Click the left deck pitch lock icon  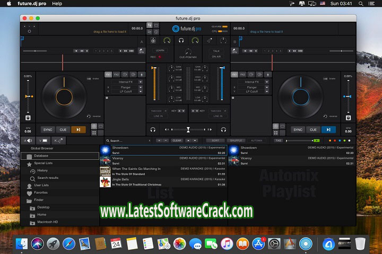28,117
